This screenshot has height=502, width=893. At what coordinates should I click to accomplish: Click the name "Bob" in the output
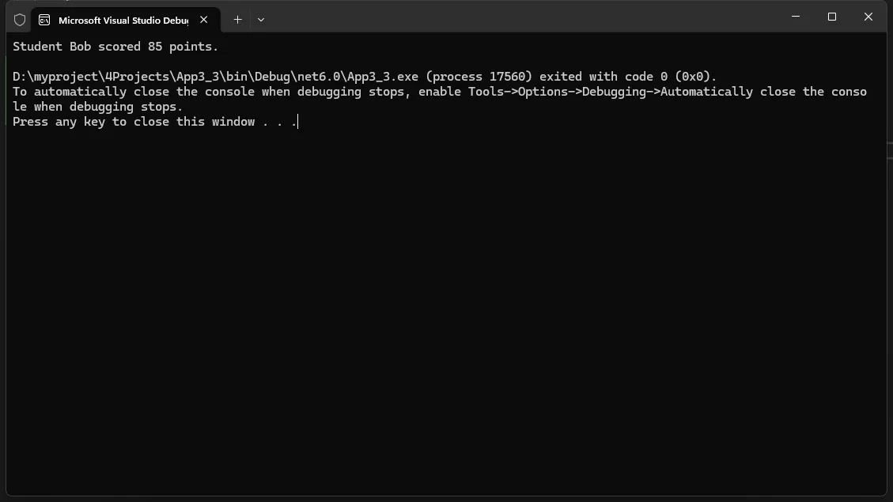81,47
